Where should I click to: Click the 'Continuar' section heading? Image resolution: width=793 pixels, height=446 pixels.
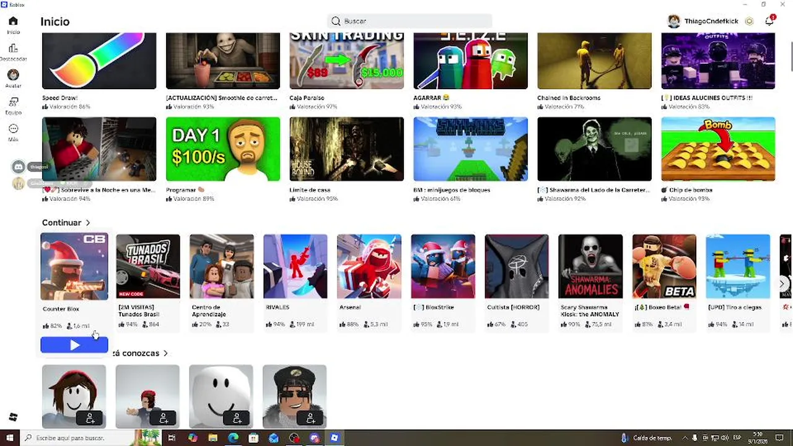61,222
